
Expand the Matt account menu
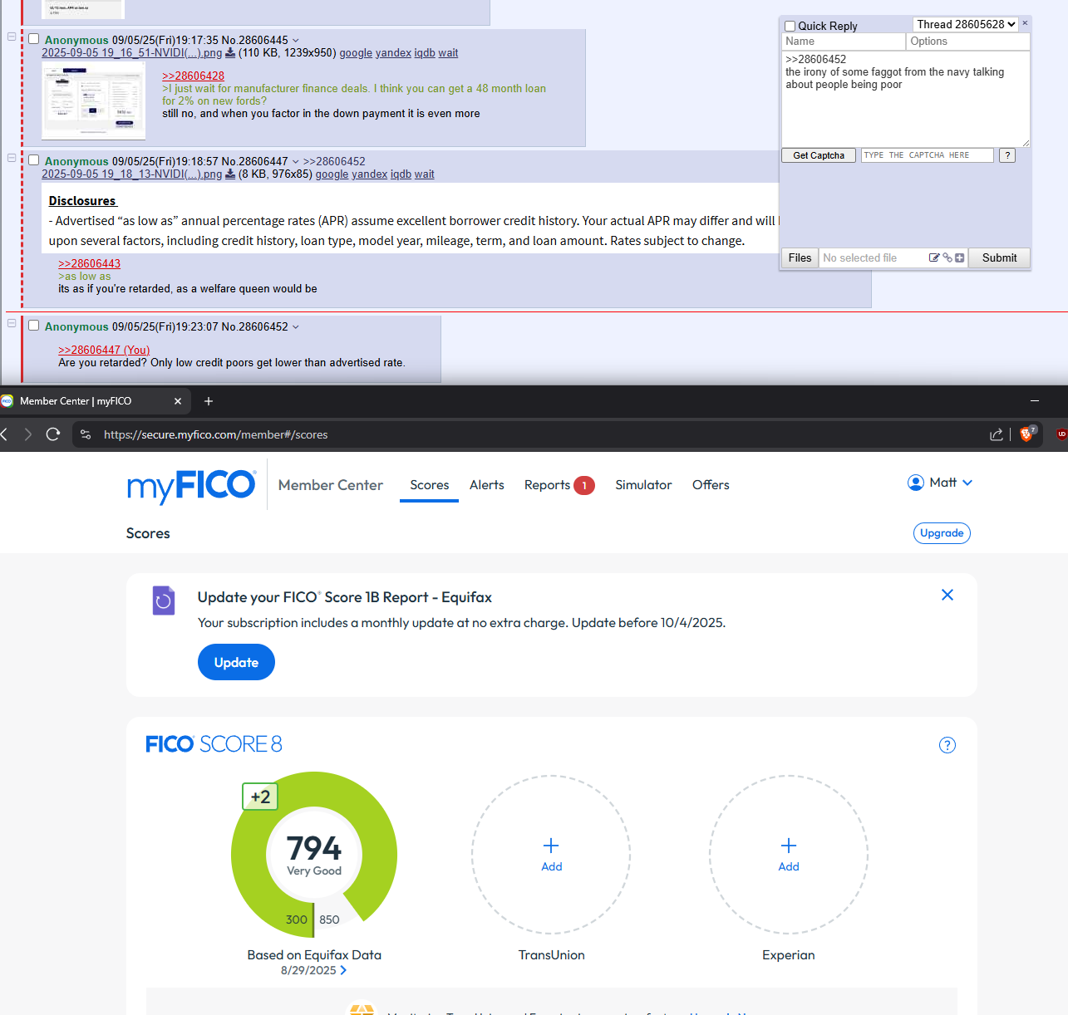click(x=967, y=483)
